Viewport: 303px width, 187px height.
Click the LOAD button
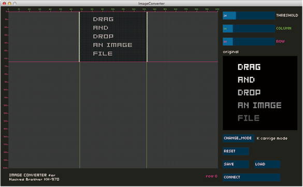point(267,164)
